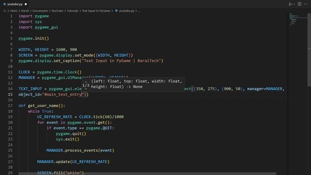Click 'manager=MANAGER' argument on line 14
Image resolution: width=311 pixels, height=175 pixels.
[264, 88]
